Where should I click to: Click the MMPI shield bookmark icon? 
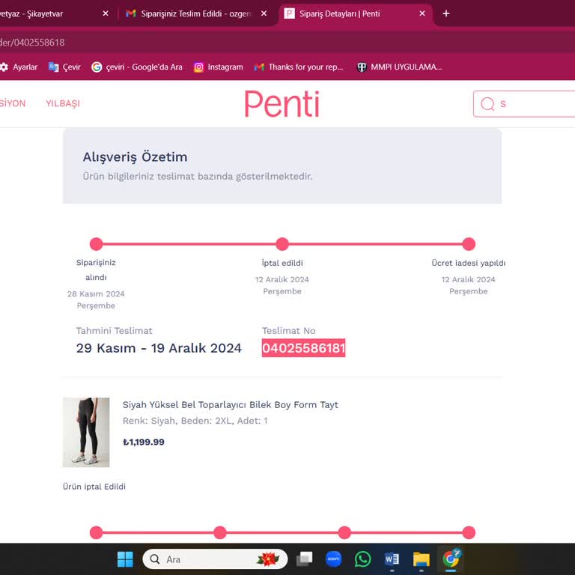pyautogui.click(x=362, y=67)
